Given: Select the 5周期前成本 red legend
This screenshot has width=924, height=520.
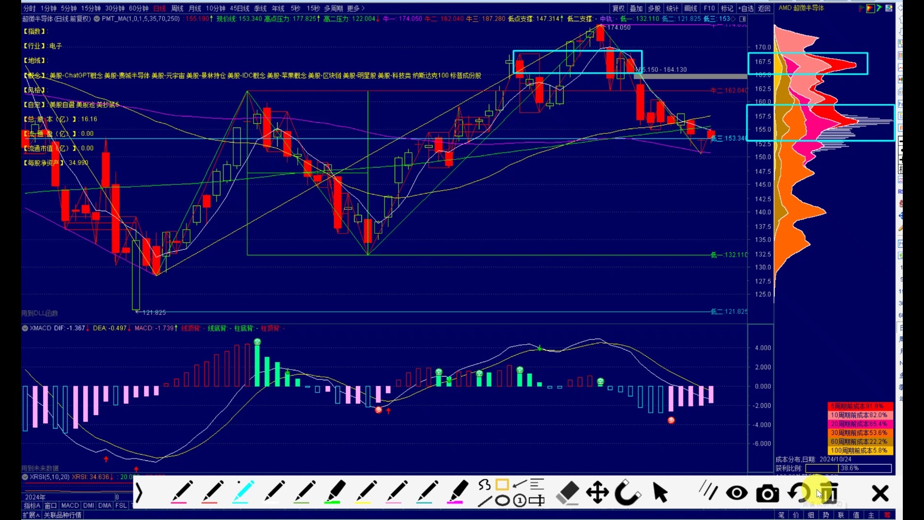Looking at the screenshot, I should [860, 406].
